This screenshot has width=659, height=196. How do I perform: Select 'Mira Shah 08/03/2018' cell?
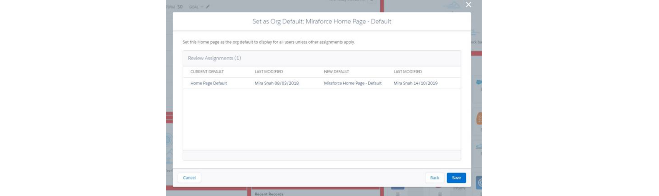tap(277, 83)
